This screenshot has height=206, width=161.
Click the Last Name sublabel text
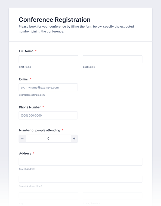[x=89, y=67]
